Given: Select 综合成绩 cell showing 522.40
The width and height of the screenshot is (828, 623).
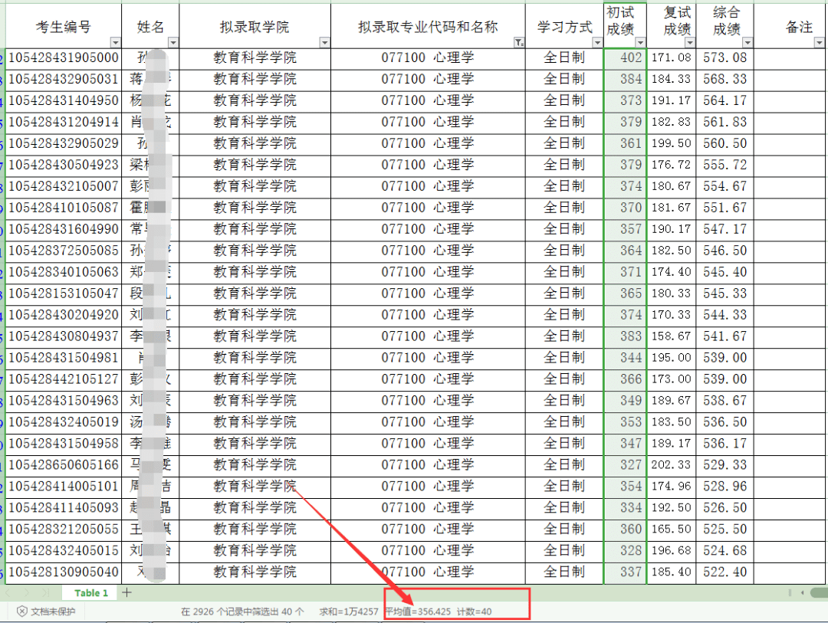Looking at the screenshot, I should (725, 572).
